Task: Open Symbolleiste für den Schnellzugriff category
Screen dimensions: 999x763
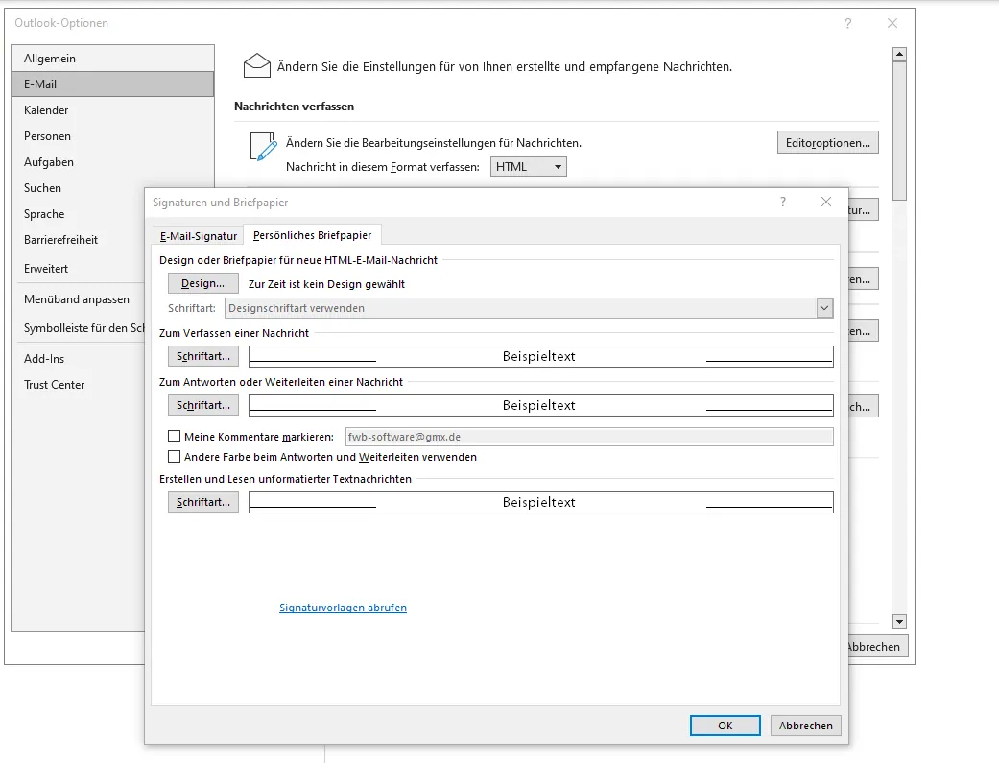Action: click(79, 327)
